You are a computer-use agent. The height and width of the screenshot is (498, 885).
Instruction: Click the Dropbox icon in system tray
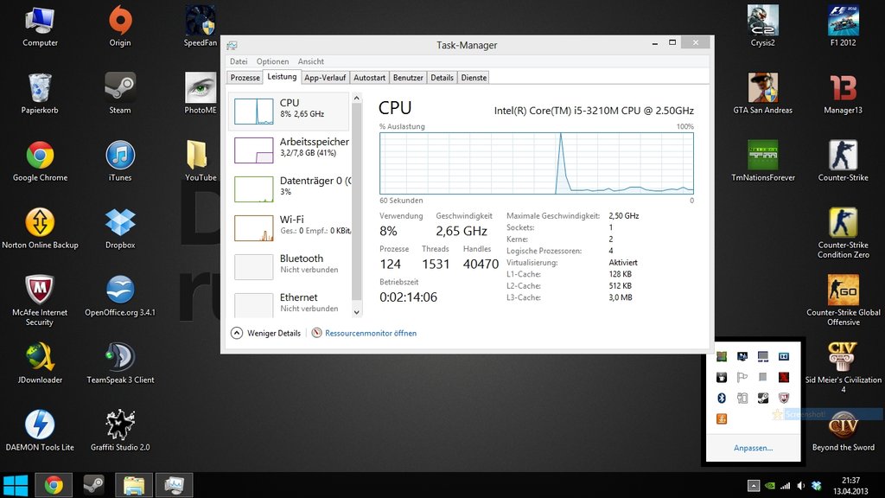(816, 486)
